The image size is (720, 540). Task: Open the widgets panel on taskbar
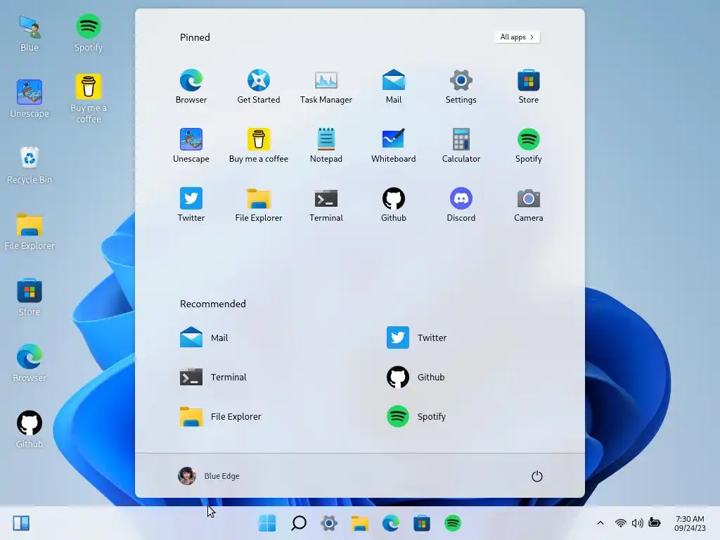pyautogui.click(x=21, y=523)
